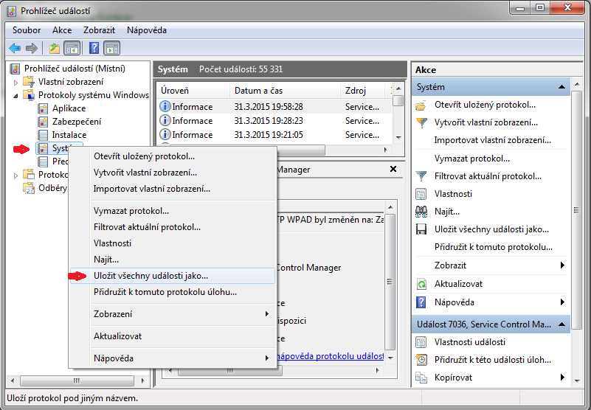Image resolution: width=591 pixels, height=410 pixels.
Task: Click the refresh icon beside Aktualizovat
Action: click(421, 283)
